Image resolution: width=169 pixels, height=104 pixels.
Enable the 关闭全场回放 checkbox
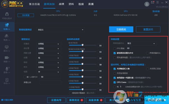coord(115,73)
